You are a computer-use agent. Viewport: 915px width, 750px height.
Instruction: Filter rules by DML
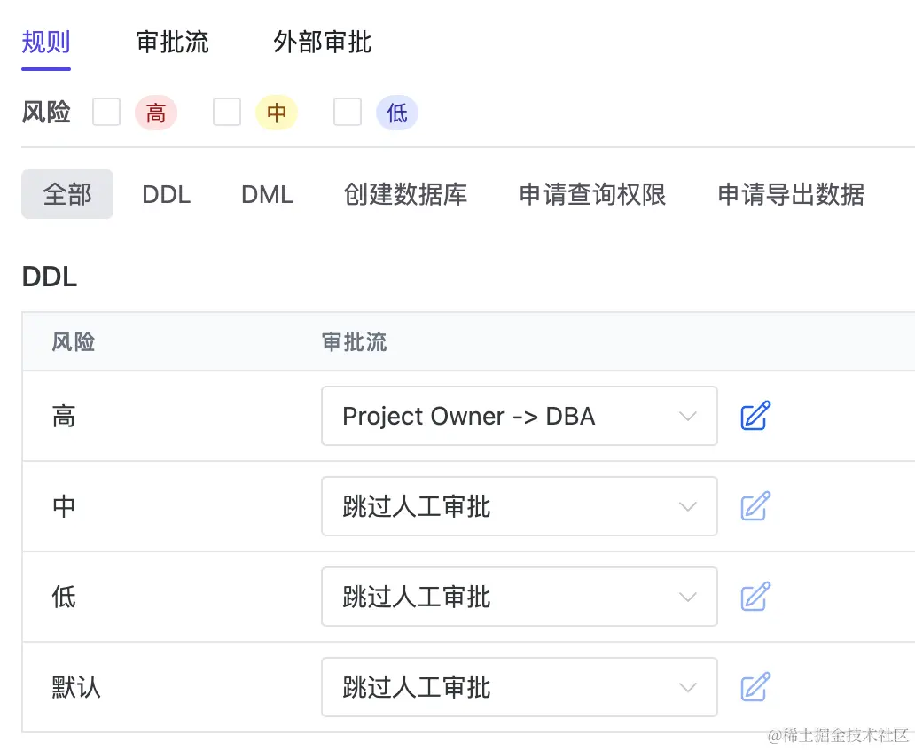266,194
